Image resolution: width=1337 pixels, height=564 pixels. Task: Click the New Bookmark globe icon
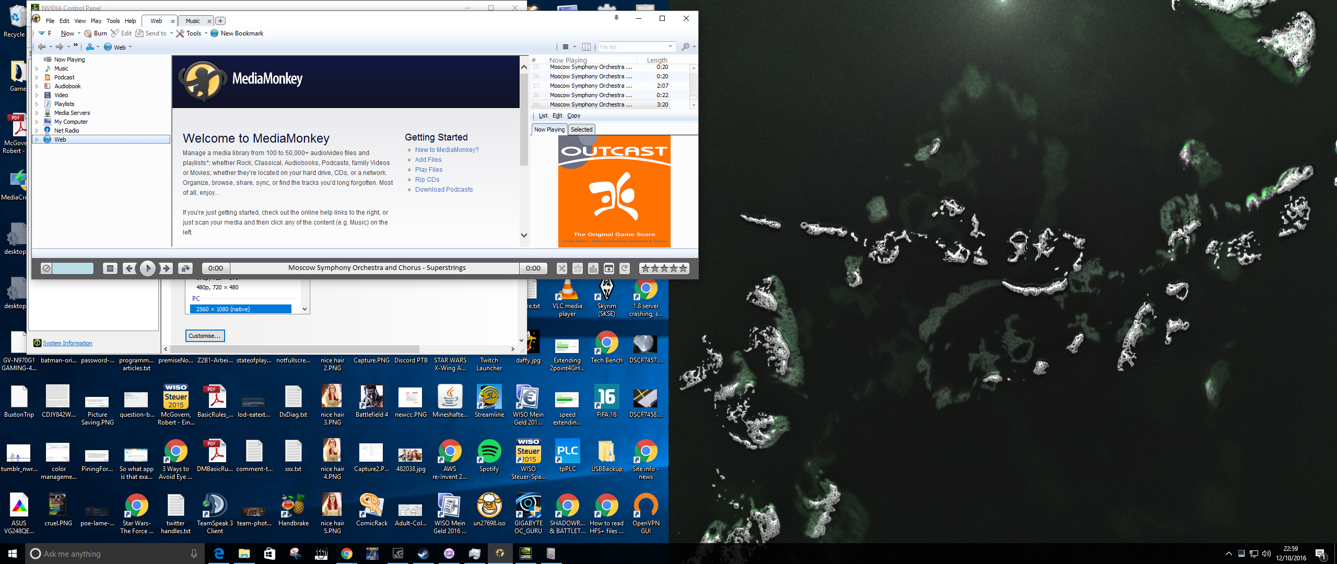214,33
